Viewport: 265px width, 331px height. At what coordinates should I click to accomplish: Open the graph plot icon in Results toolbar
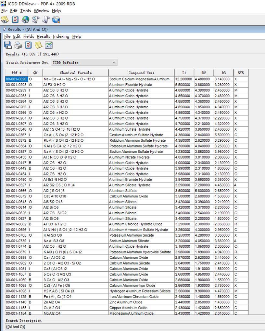pos(49,45)
